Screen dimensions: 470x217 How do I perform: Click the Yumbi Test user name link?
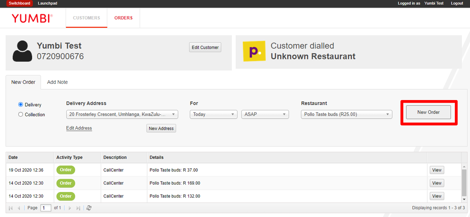[434, 3]
